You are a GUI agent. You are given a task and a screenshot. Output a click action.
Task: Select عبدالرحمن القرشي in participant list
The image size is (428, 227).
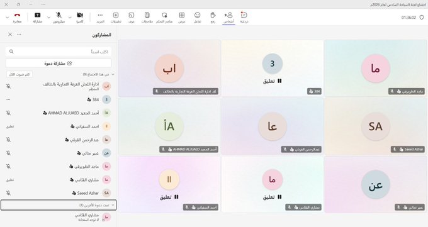[59, 140]
